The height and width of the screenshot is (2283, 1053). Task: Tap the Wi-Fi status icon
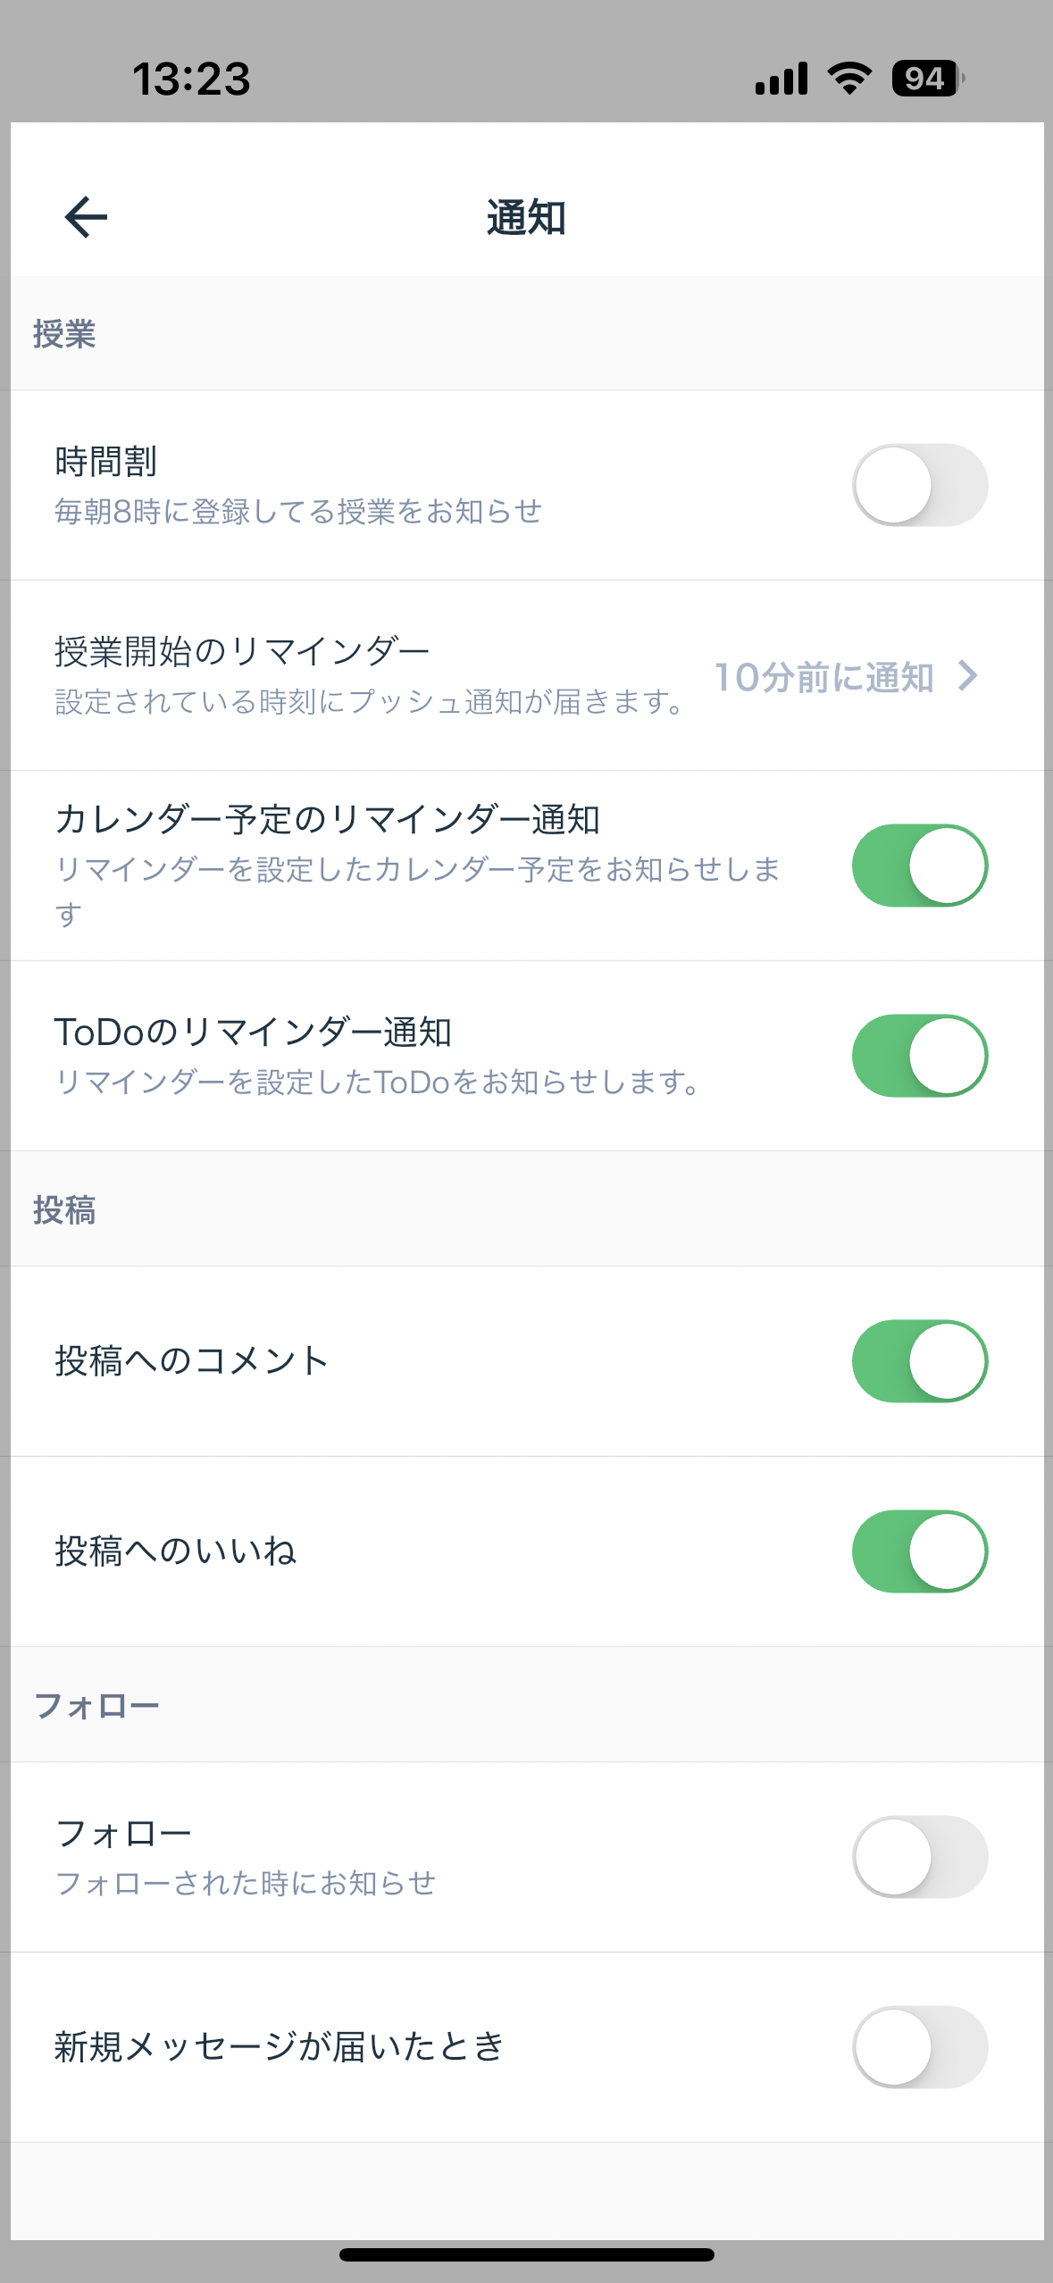coord(849,79)
